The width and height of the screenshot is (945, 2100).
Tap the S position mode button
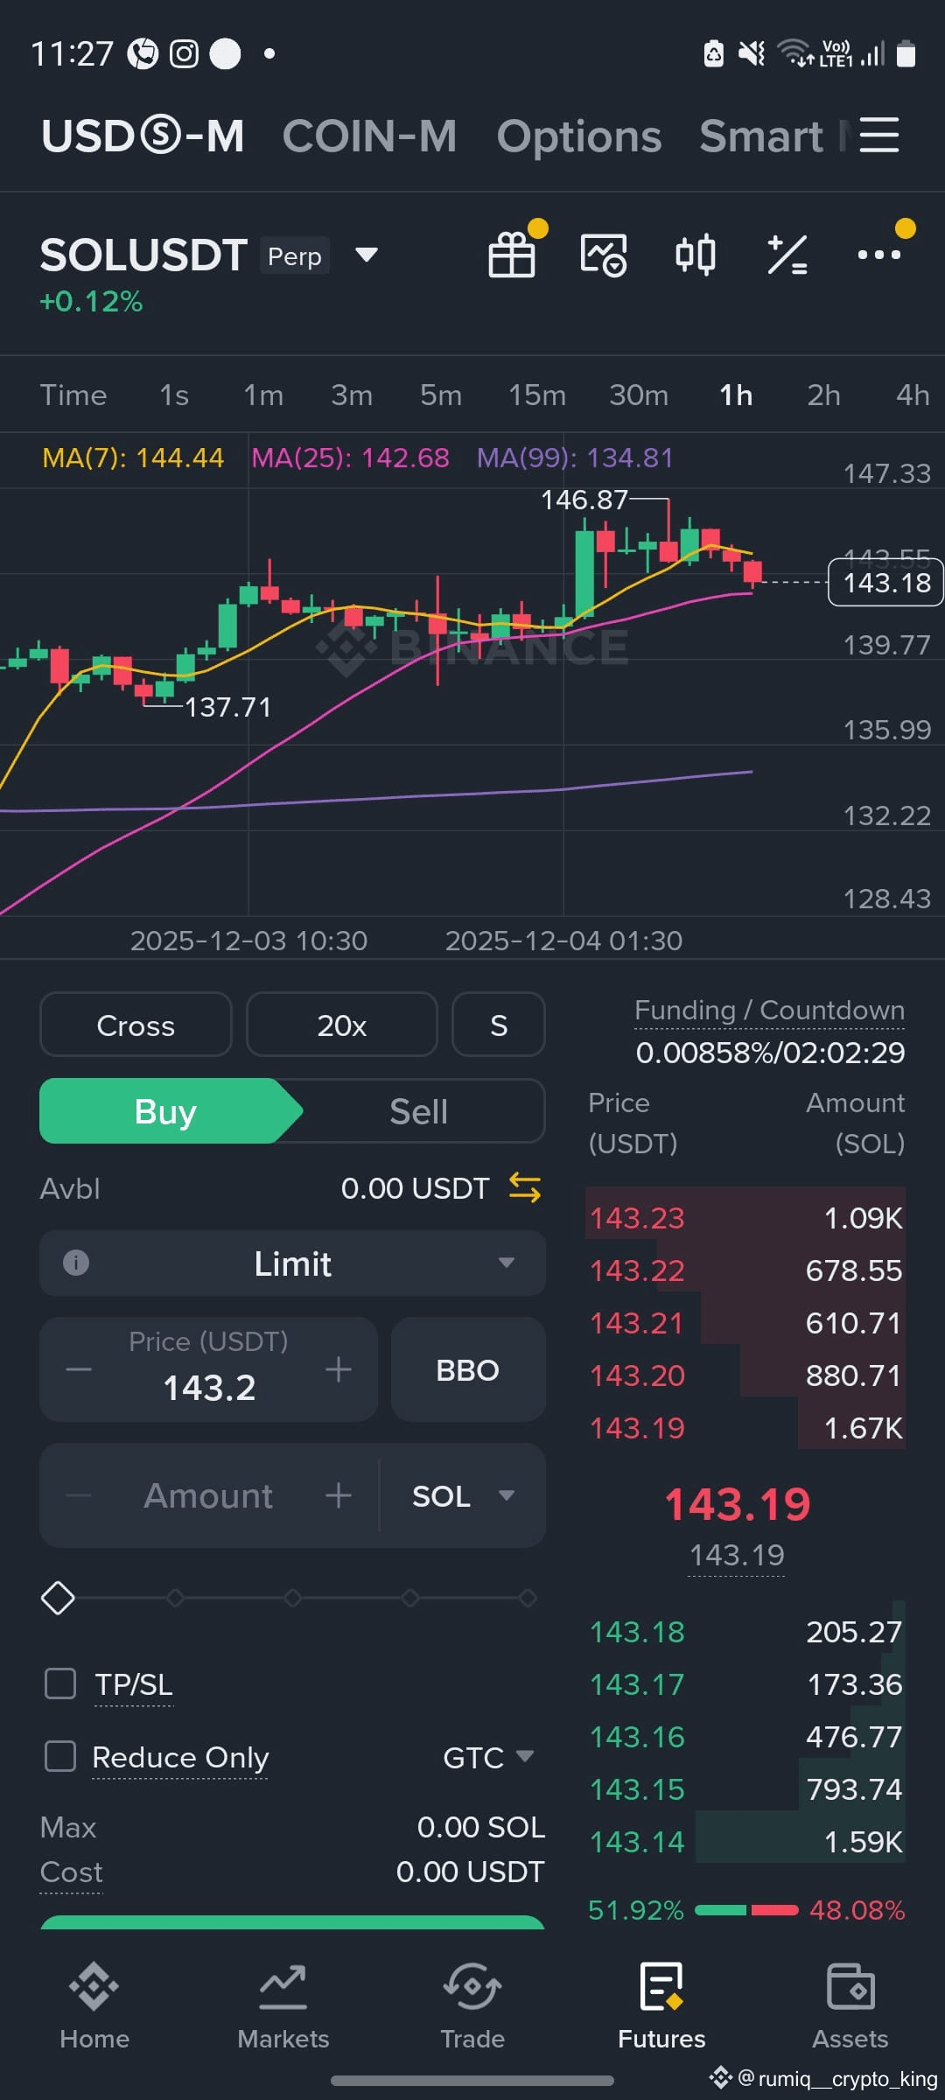(x=499, y=1025)
